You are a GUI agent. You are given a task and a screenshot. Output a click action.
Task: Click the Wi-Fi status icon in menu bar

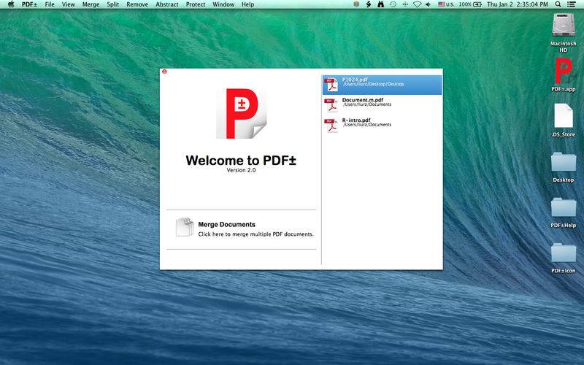pos(417,4)
